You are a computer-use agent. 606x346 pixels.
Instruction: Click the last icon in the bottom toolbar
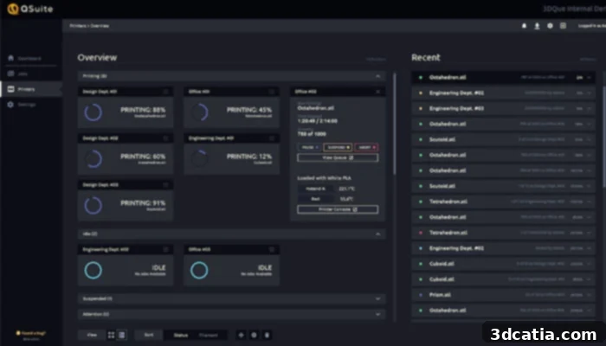tap(267, 335)
